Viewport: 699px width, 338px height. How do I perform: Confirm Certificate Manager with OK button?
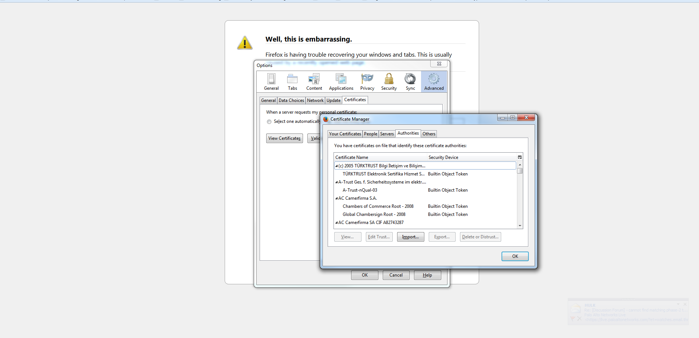pos(515,256)
